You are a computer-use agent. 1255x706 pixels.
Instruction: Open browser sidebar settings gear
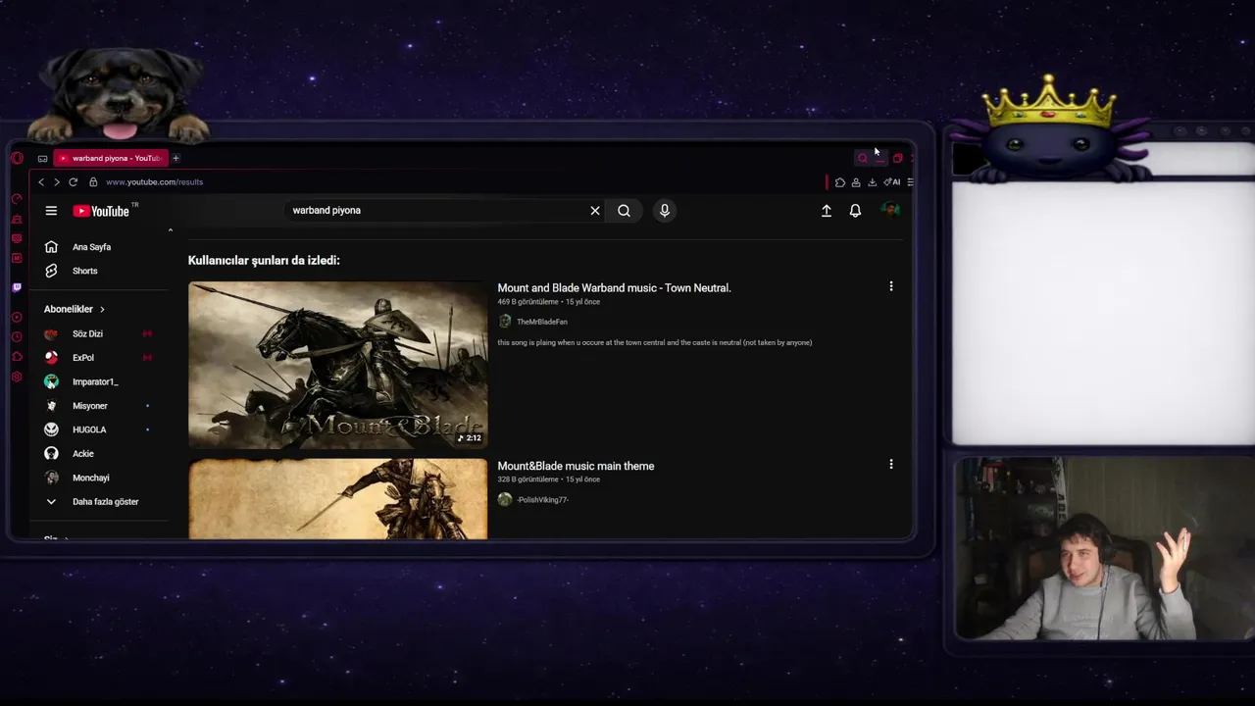(x=17, y=377)
